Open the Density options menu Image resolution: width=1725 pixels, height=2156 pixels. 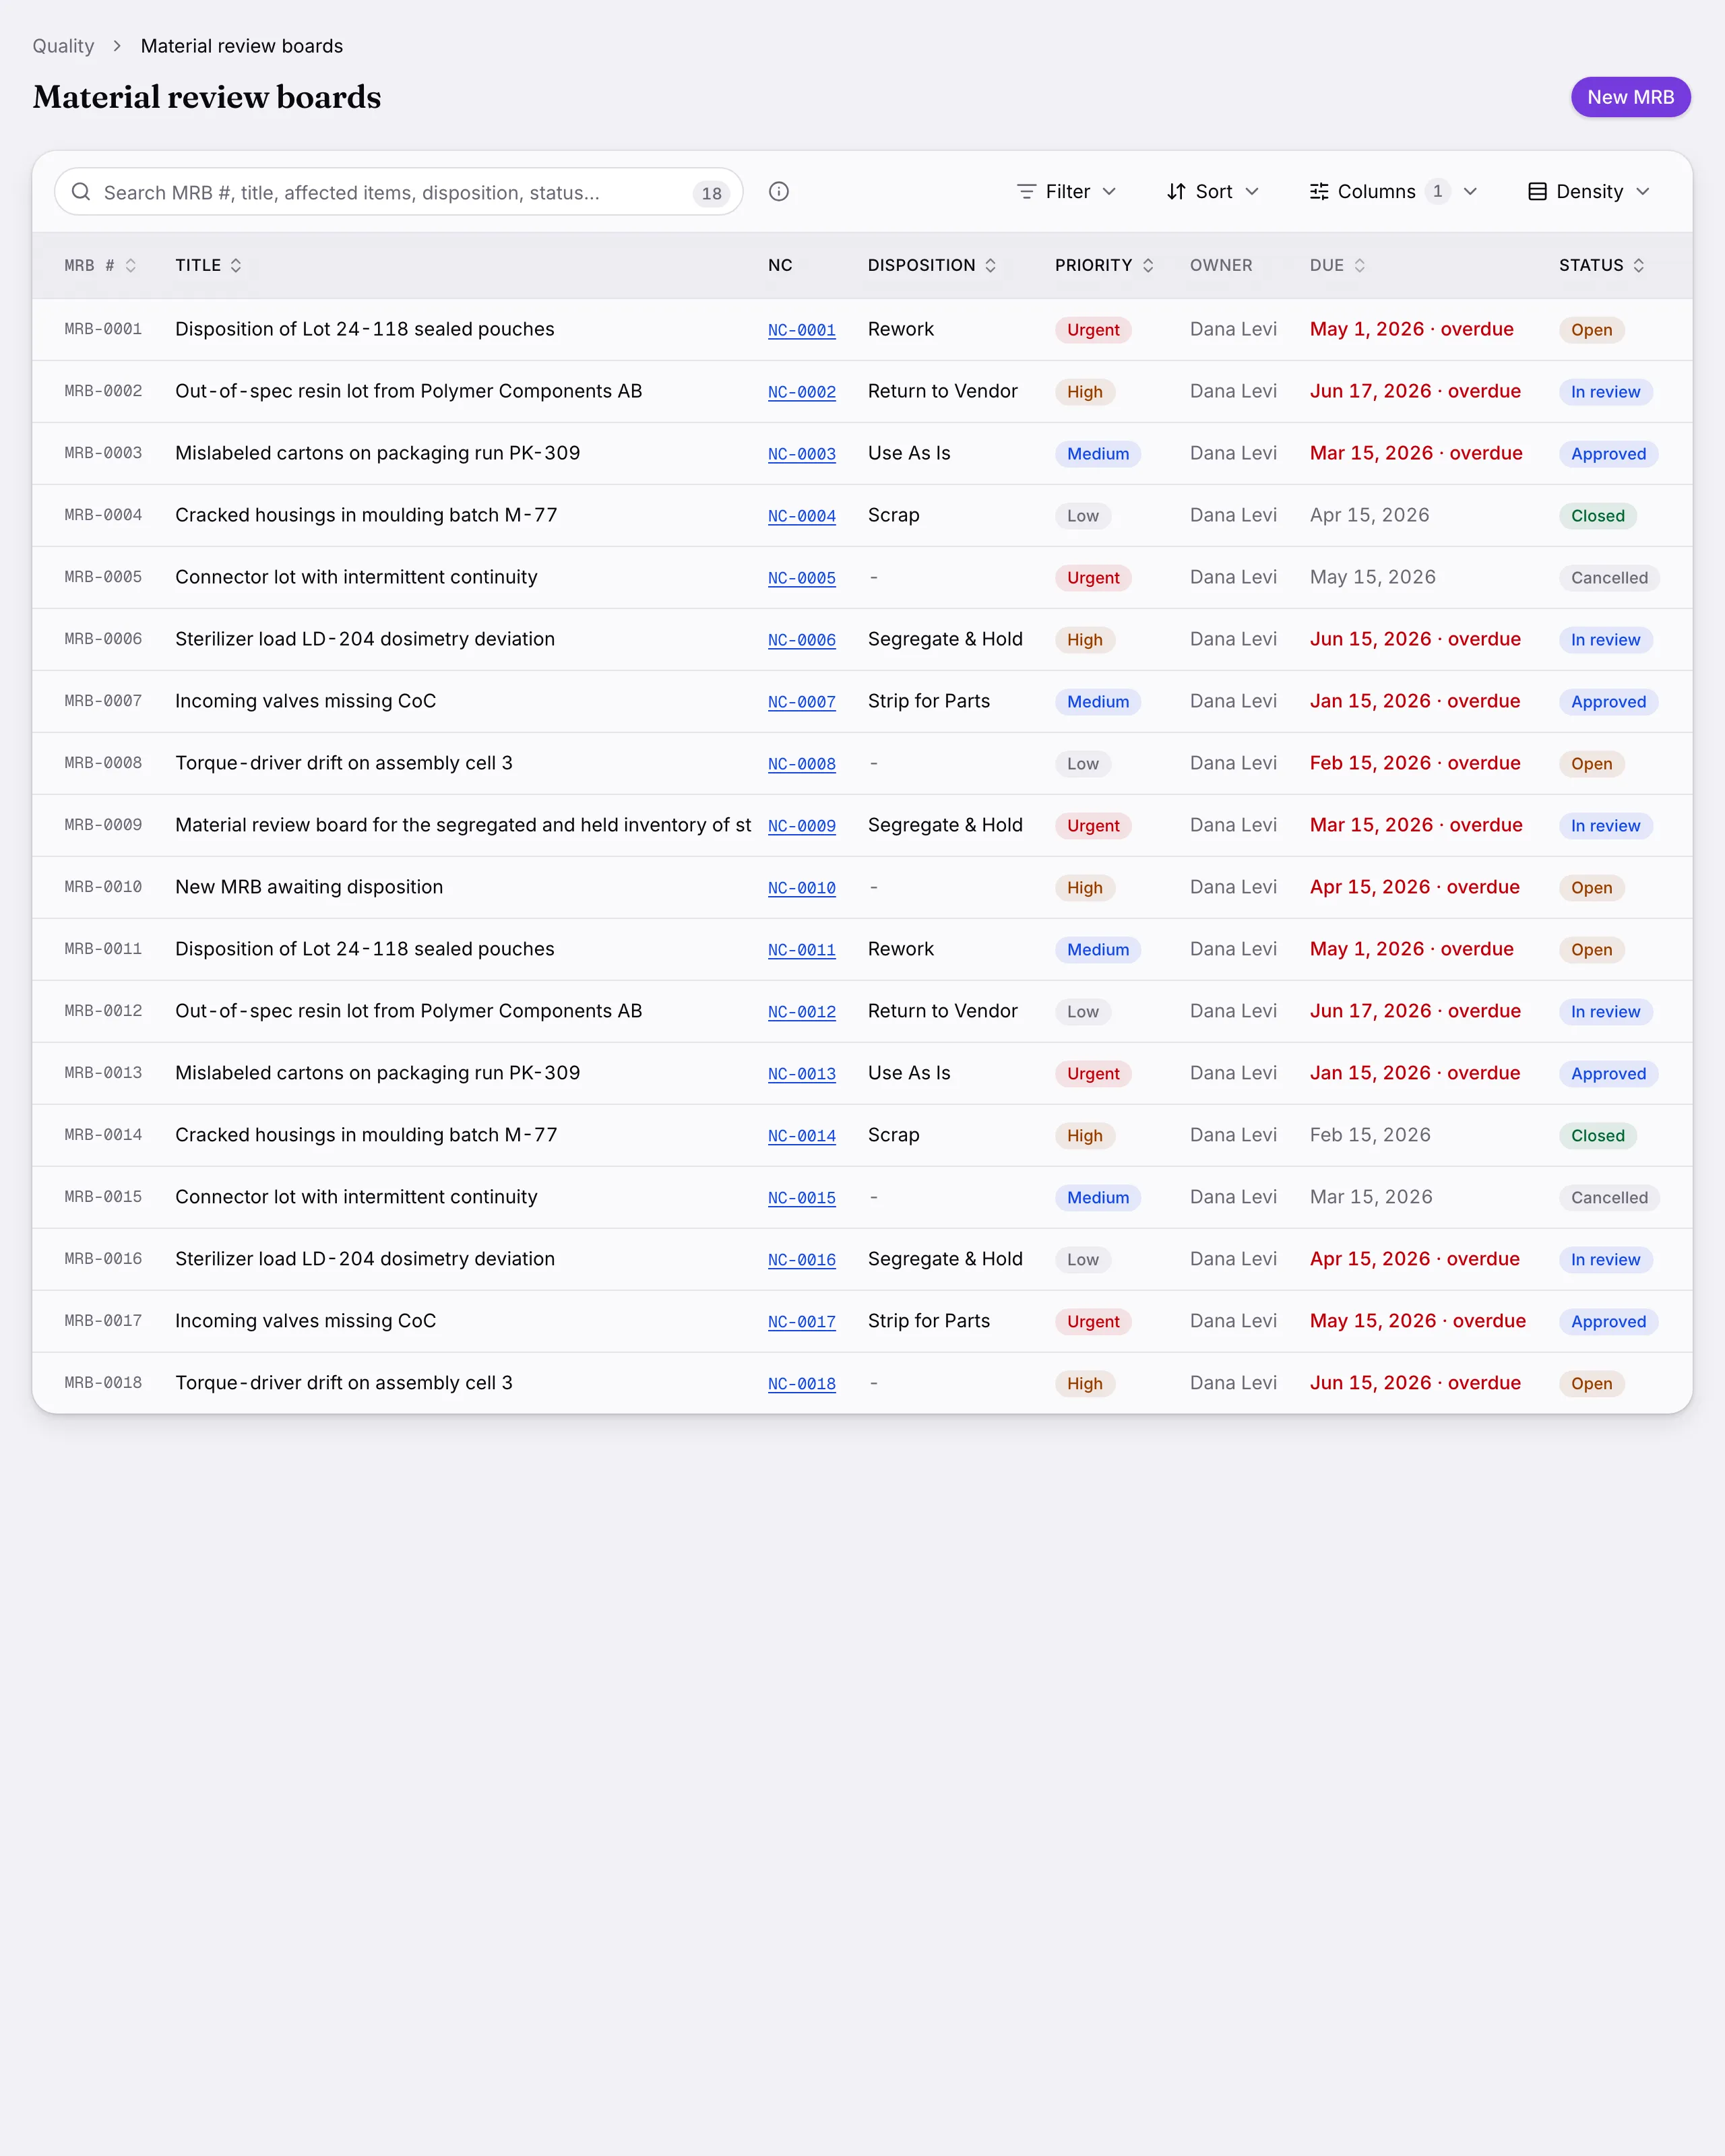coord(1589,192)
